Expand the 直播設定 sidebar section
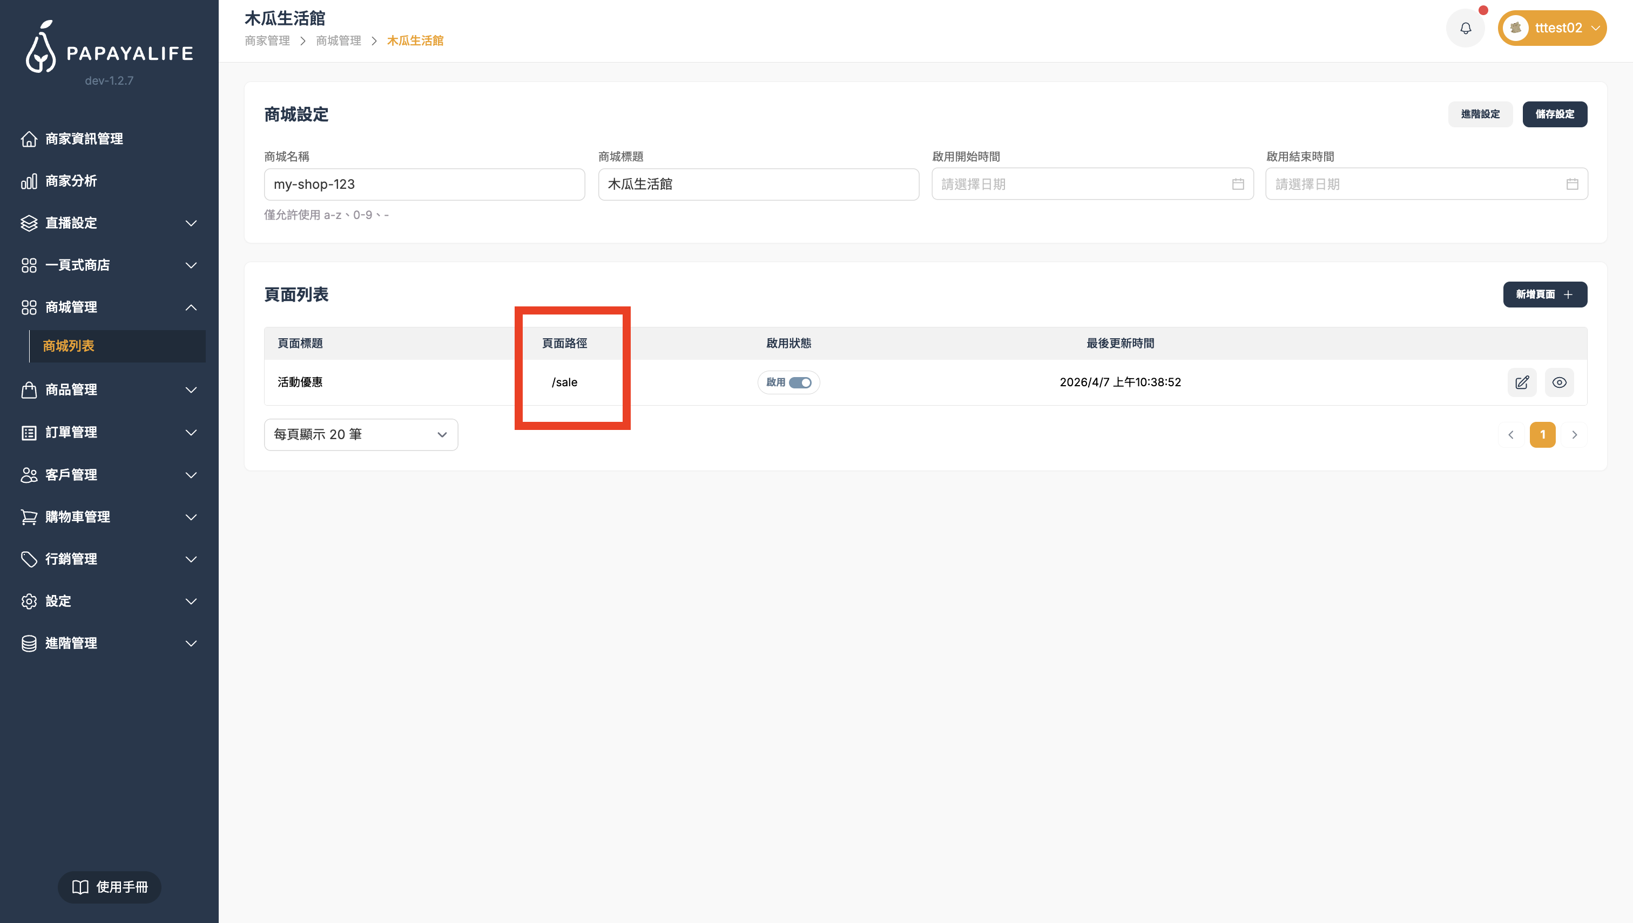This screenshot has height=923, width=1633. (x=109, y=223)
